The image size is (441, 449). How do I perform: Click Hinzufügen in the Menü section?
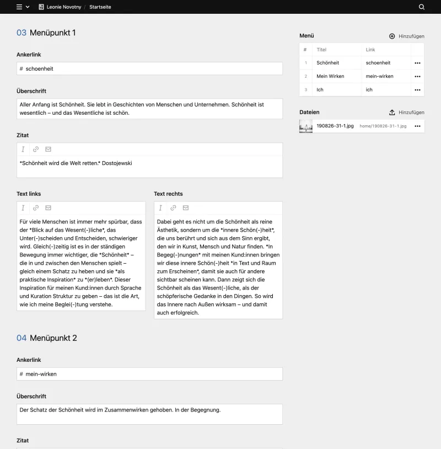coord(410,36)
